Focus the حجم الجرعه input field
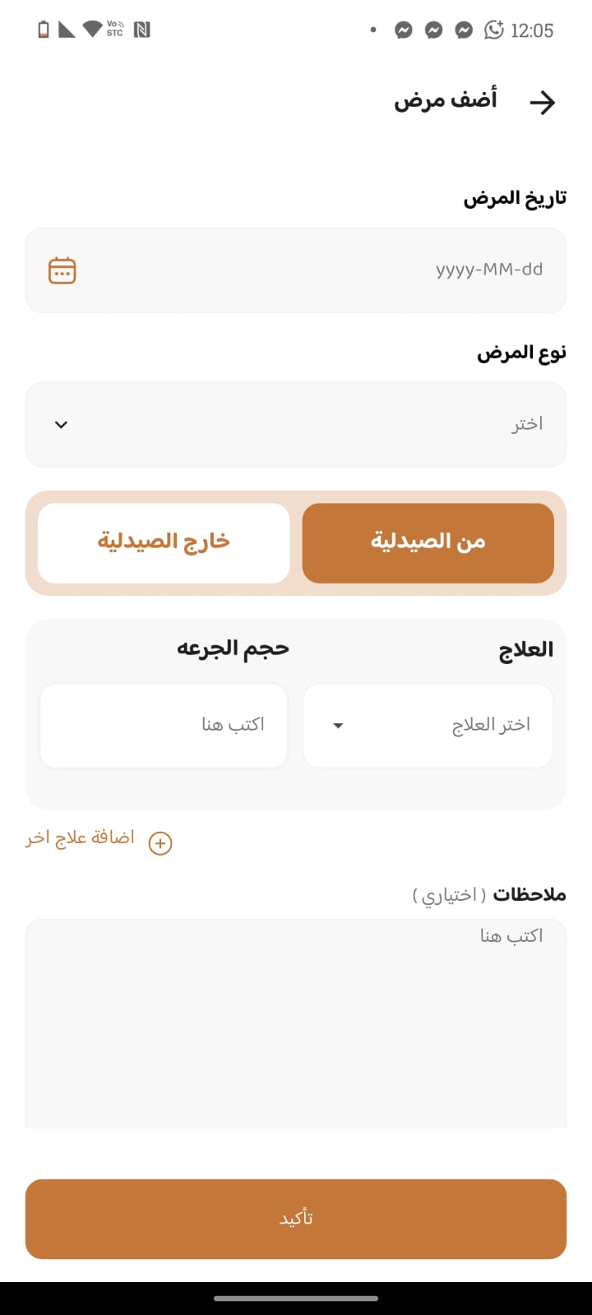 pyautogui.click(x=164, y=726)
